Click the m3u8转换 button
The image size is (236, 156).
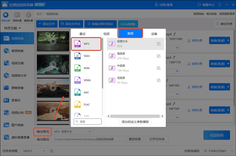(x=128, y=24)
